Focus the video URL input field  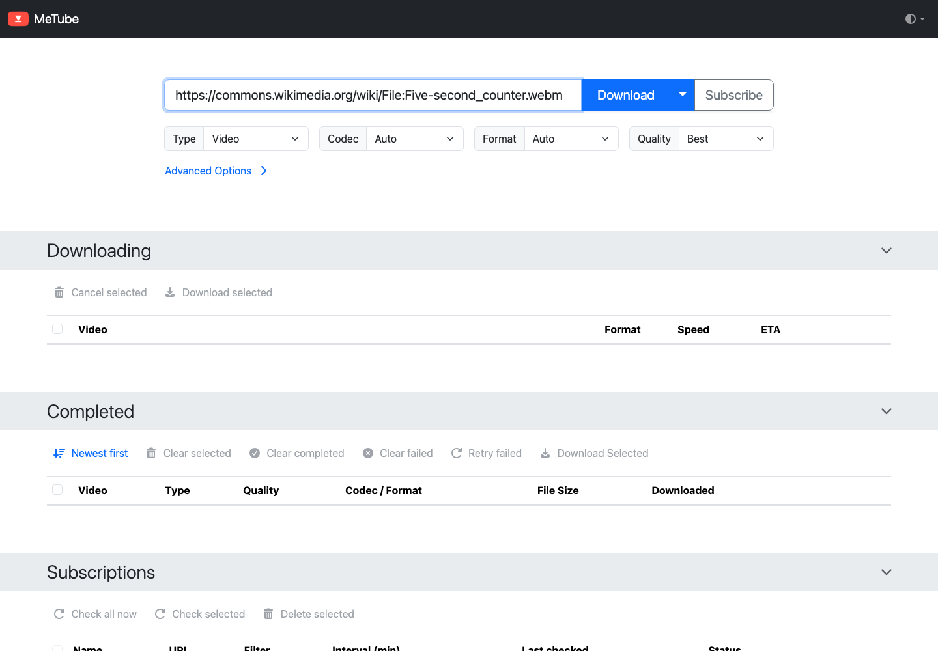373,95
